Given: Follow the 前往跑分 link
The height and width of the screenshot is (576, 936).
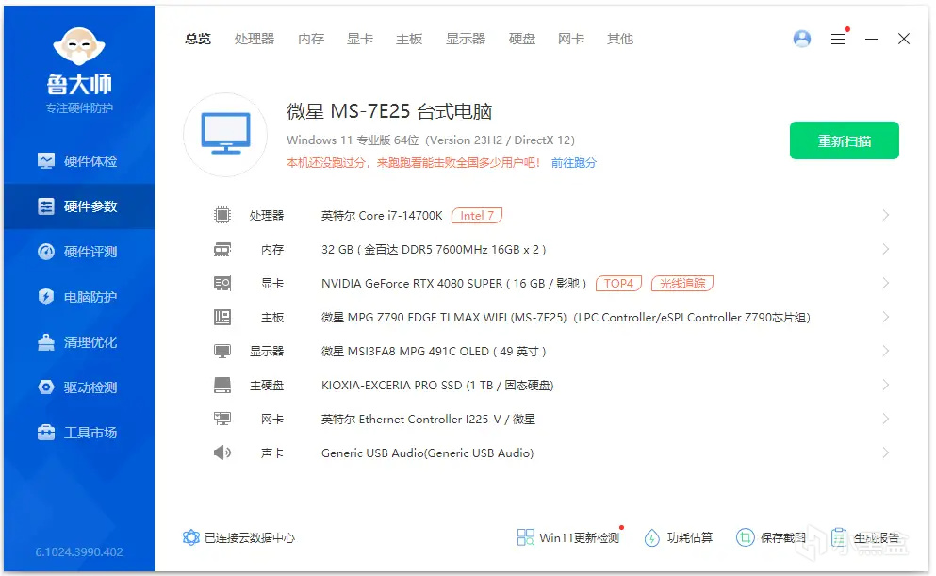Looking at the screenshot, I should (574, 163).
